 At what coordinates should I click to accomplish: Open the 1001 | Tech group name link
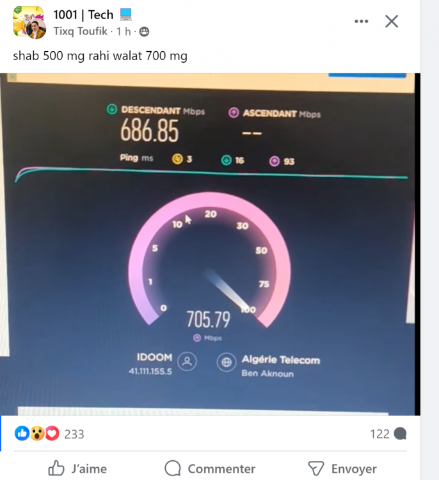(83, 15)
